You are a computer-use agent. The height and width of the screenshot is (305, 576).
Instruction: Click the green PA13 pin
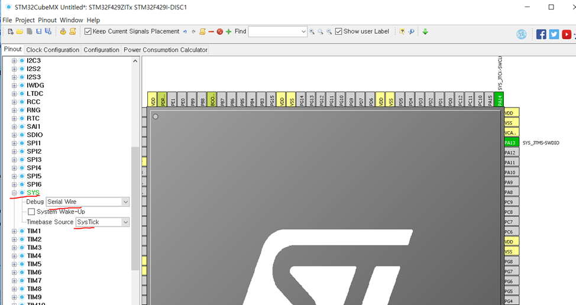tap(512, 143)
